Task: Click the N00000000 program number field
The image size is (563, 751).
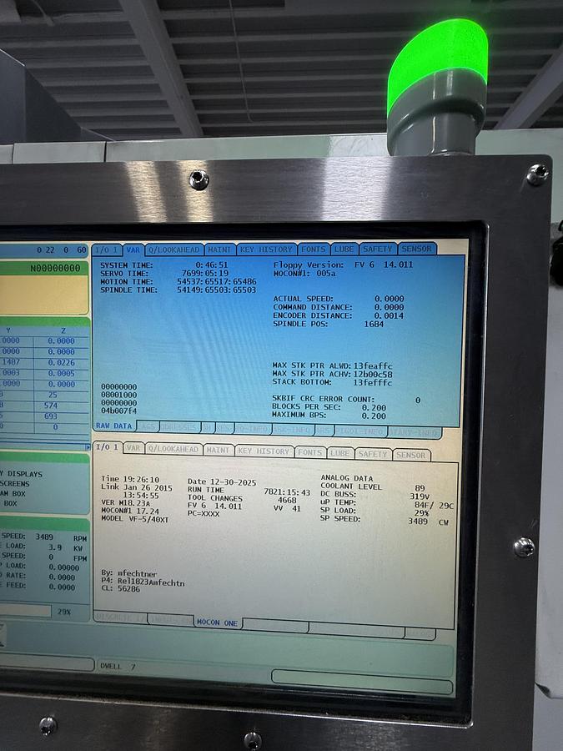Action: tap(55, 268)
